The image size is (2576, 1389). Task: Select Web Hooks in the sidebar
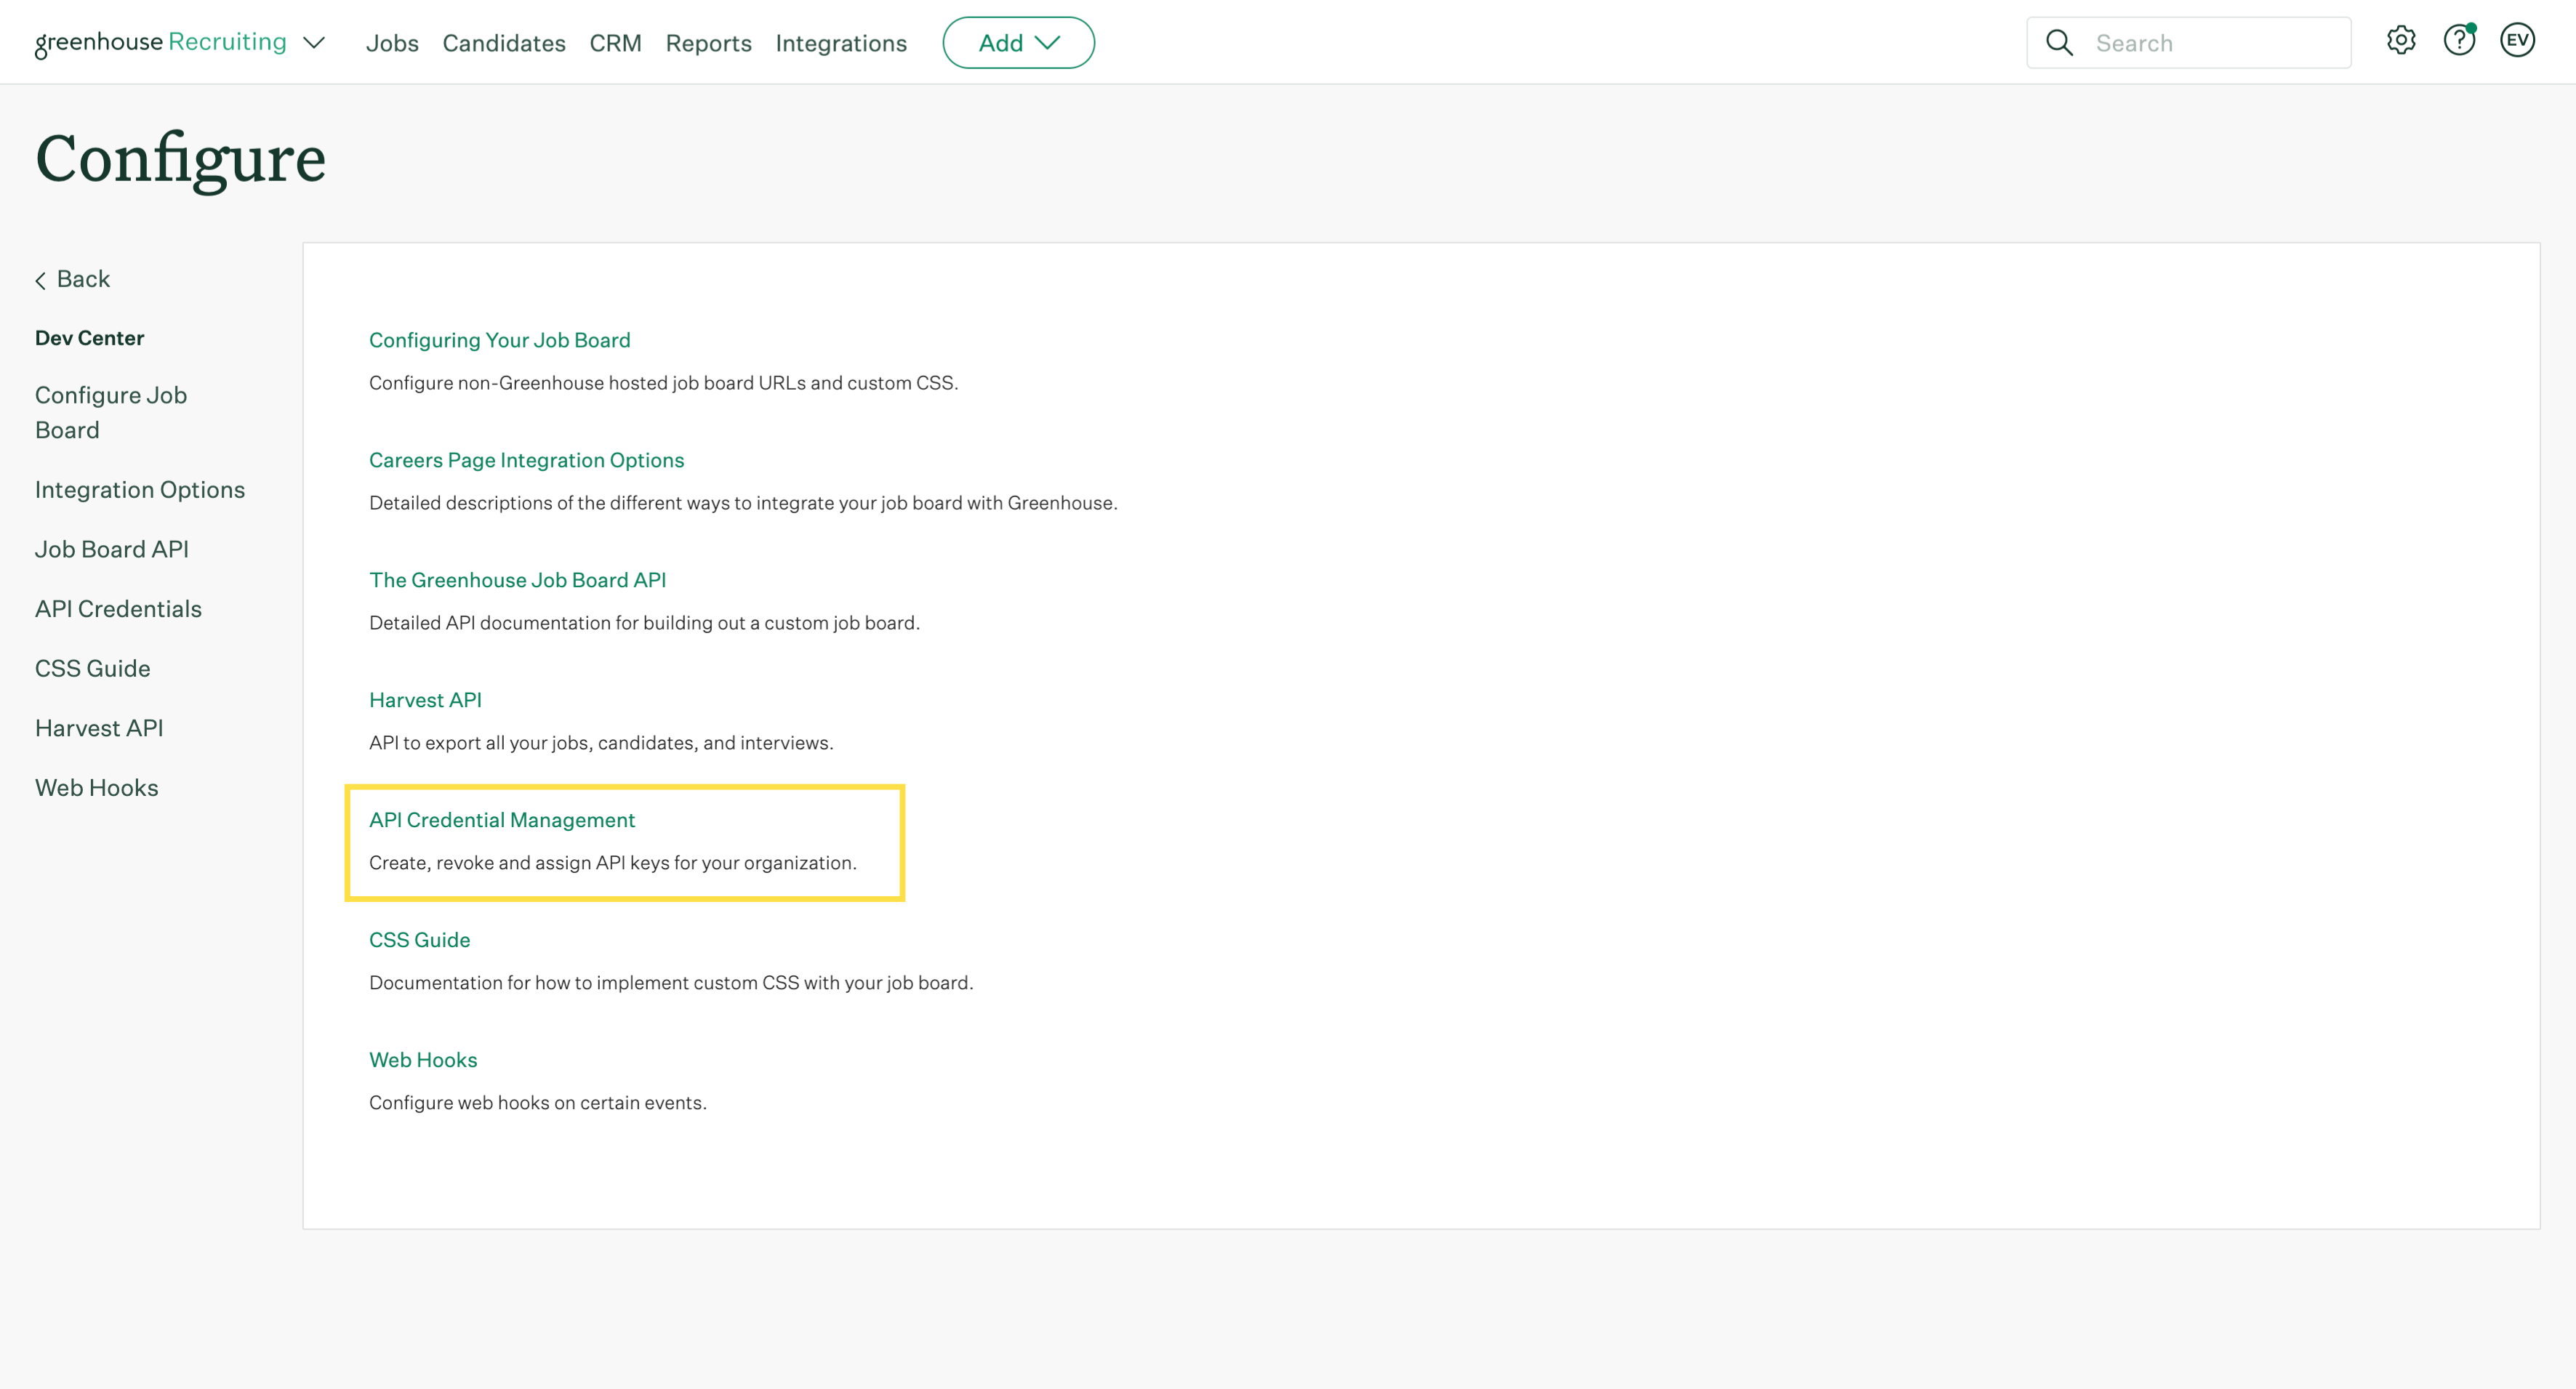coord(96,788)
